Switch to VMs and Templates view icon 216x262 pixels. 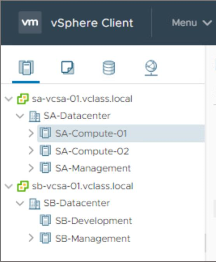(68, 68)
